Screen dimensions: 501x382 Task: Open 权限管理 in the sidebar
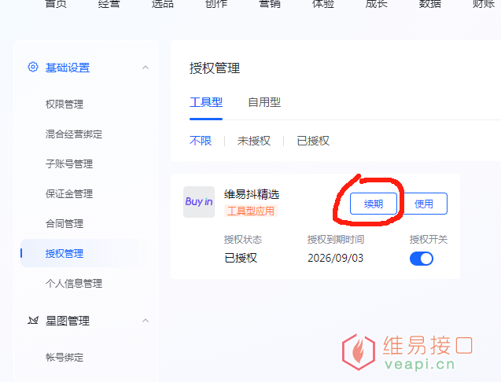tap(64, 105)
